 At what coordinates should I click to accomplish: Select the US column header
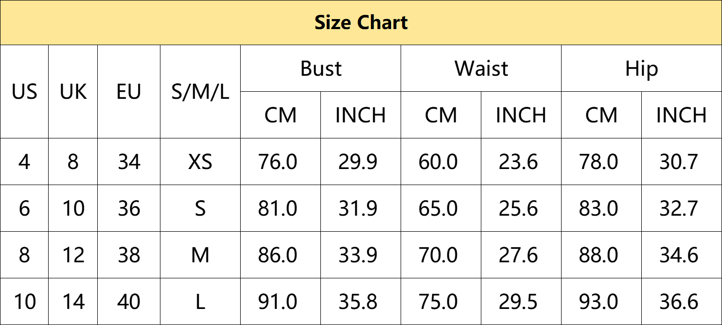25,92
